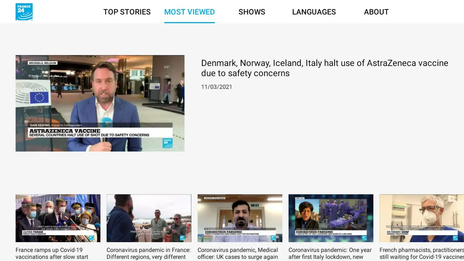This screenshot has height=261, width=464.
Task: Open the ABOUT section
Action: point(376,12)
